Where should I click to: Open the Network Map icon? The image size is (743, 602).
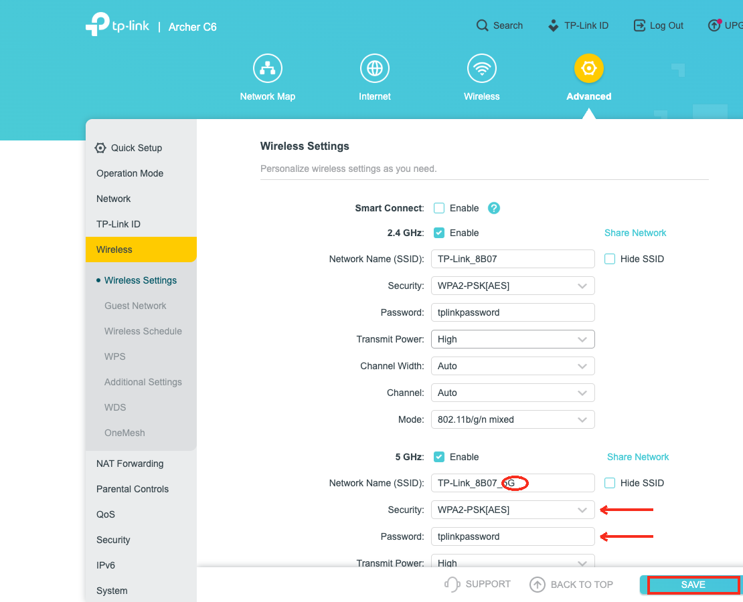(268, 68)
